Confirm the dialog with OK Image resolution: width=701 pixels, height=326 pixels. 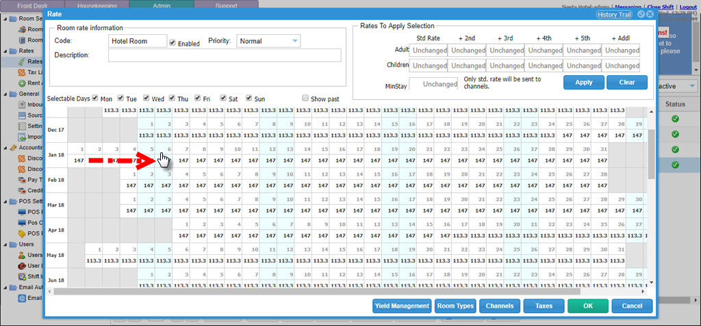588,306
